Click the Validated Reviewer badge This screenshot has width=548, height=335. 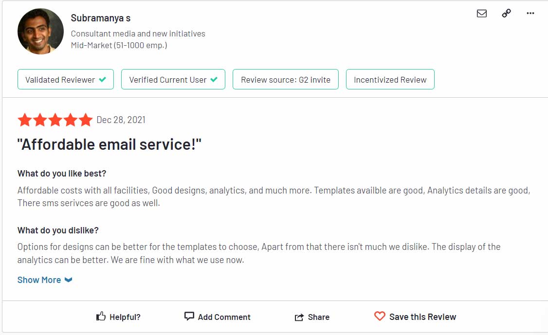pyautogui.click(x=66, y=79)
